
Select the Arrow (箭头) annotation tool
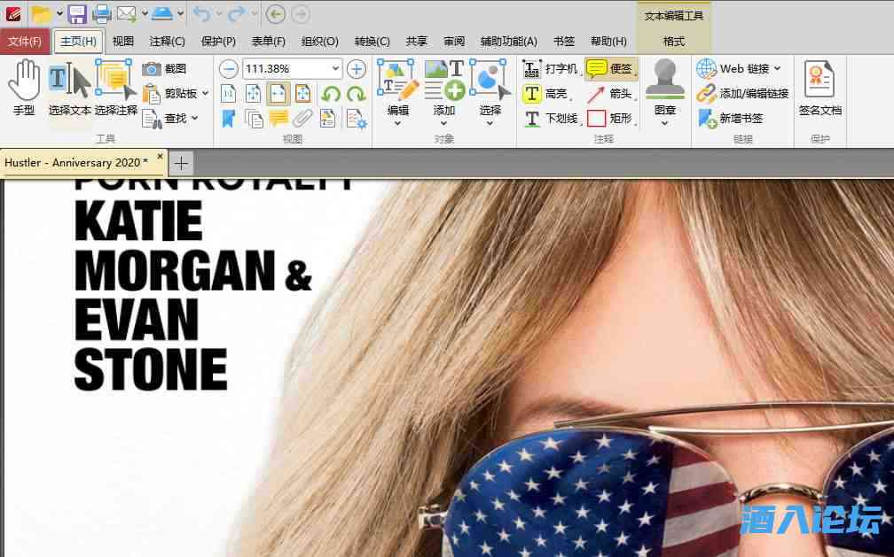point(611,93)
